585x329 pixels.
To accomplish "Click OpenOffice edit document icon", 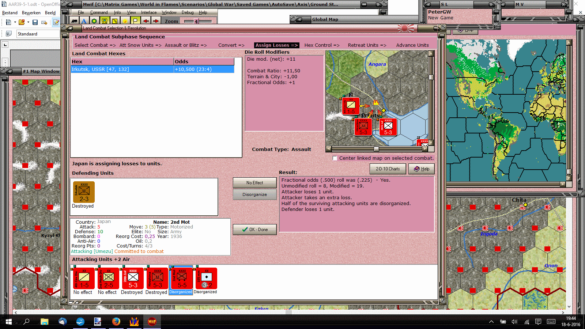I will coord(56,22).
